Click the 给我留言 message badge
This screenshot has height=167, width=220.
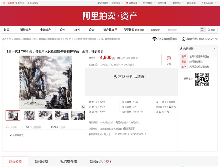(x=129, y=128)
